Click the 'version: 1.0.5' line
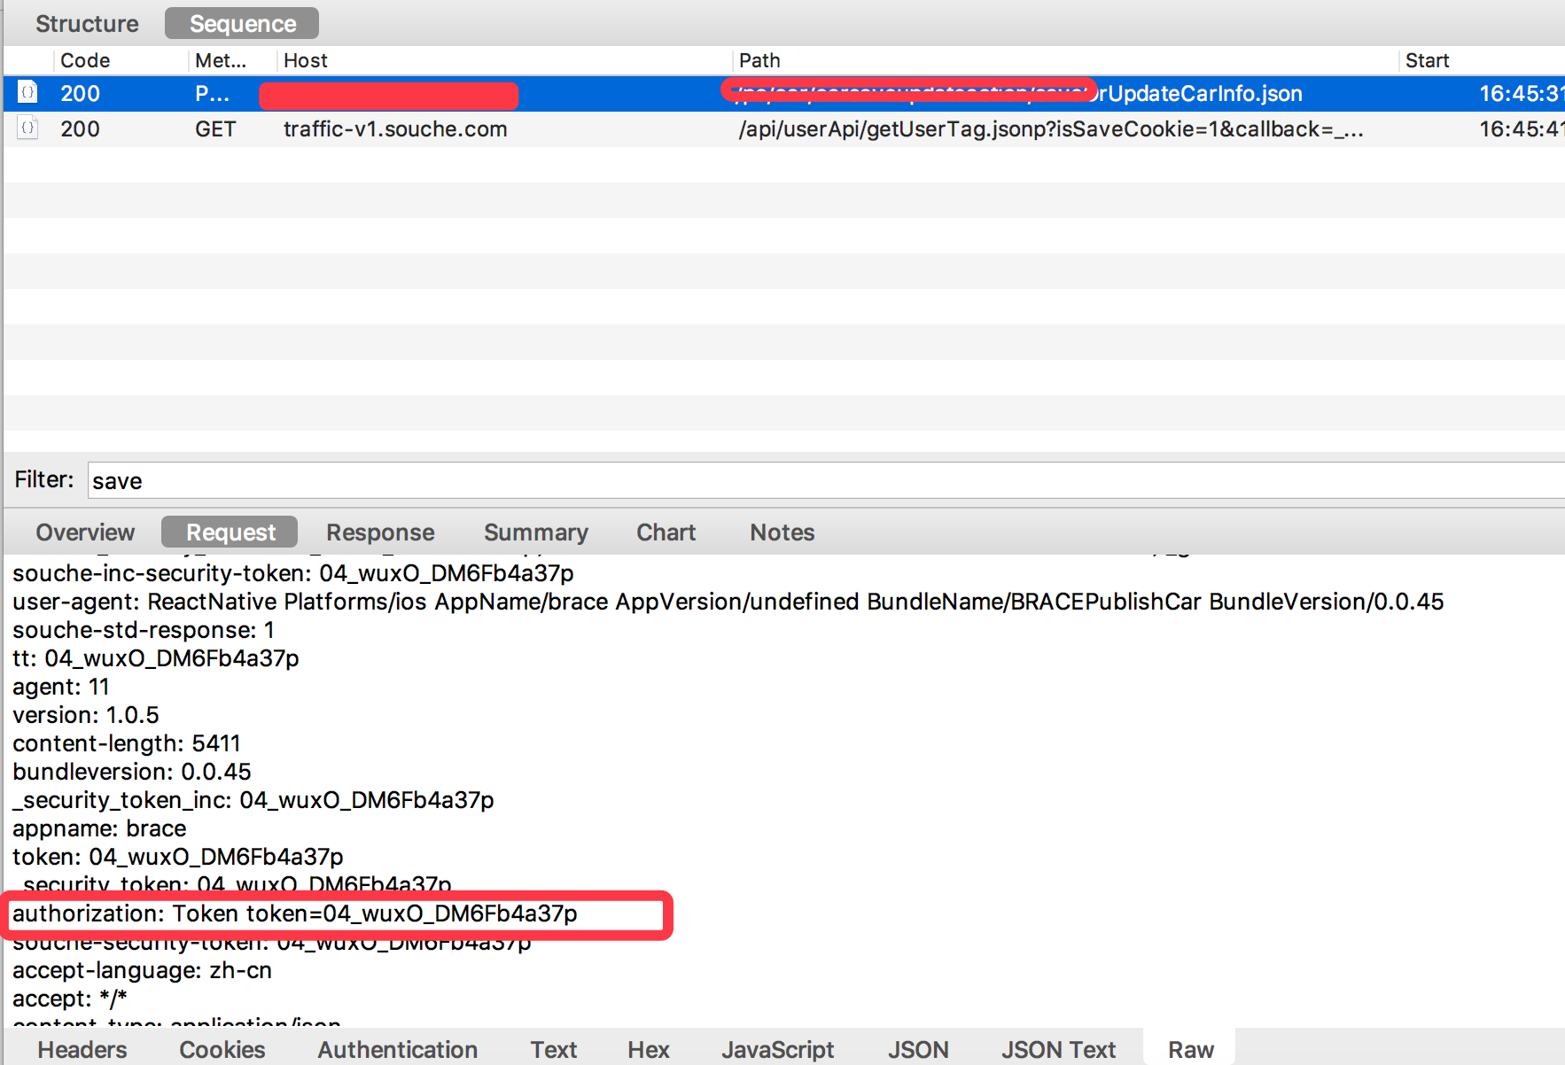 coord(86,715)
